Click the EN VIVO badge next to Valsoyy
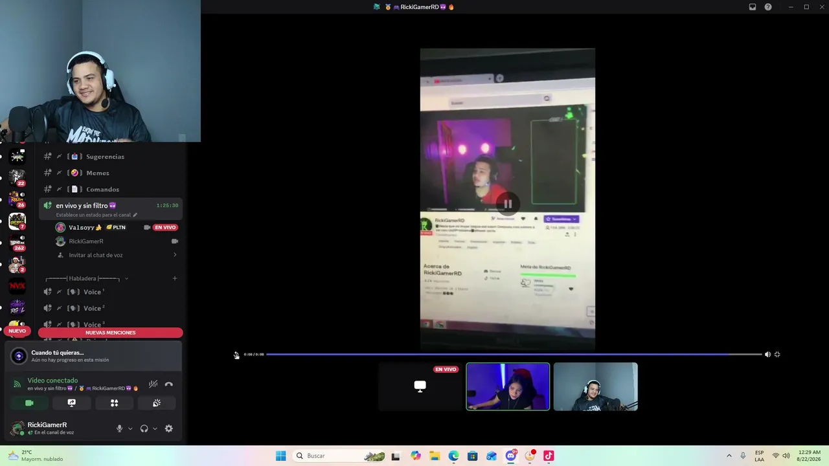The height and width of the screenshot is (466, 829). click(x=165, y=227)
